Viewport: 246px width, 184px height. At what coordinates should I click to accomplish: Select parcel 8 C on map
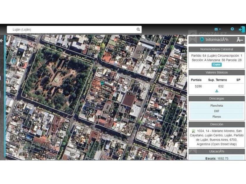[x=165, y=41]
